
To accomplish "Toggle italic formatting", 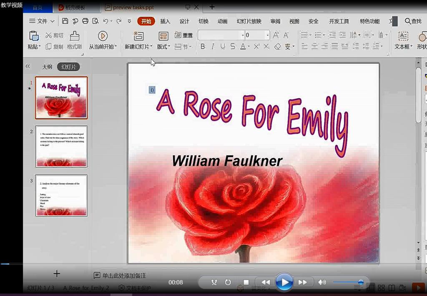I will click(x=213, y=47).
